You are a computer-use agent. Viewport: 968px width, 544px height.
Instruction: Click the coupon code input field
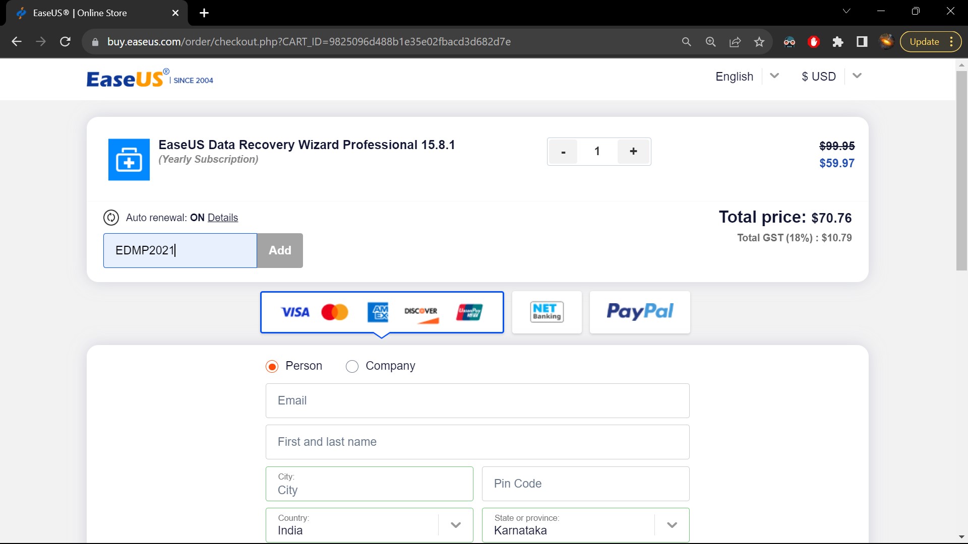(180, 250)
